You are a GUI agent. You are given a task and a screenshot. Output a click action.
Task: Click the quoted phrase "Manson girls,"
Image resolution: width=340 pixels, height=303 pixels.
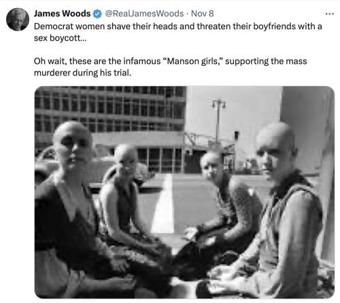click(x=192, y=61)
